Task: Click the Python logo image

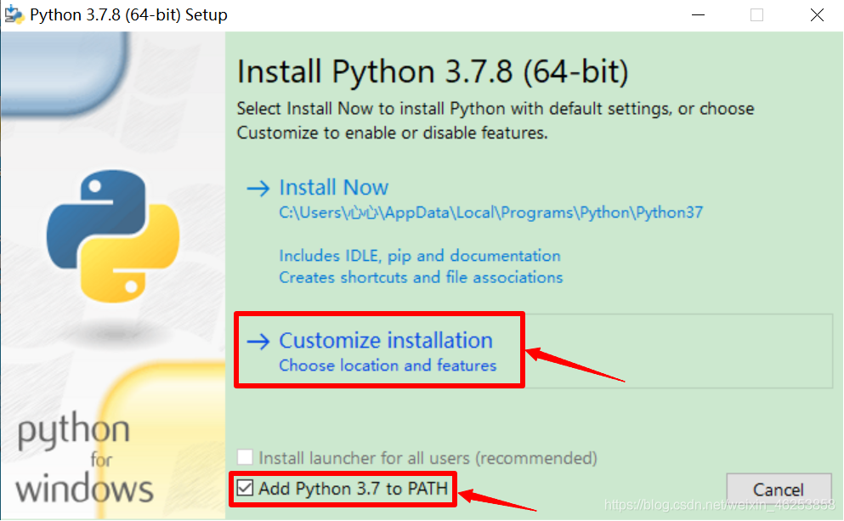Action: [113, 235]
